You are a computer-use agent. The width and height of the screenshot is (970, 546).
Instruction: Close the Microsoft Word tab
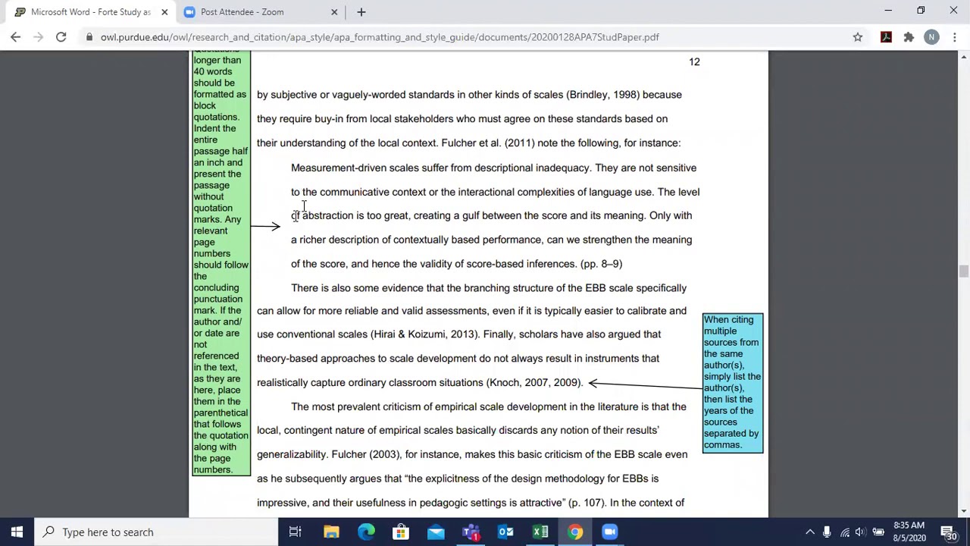[x=164, y=11]
